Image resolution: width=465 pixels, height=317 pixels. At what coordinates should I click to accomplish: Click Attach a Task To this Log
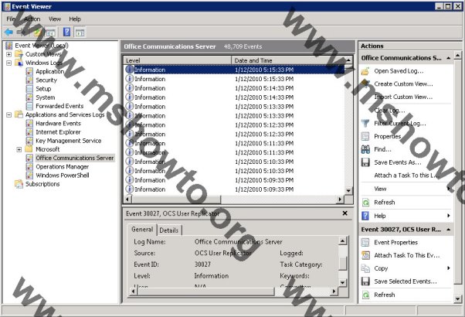406,176
